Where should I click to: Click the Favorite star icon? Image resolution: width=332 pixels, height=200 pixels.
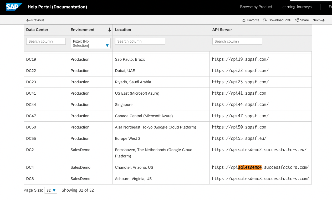[x=244, y=20]
